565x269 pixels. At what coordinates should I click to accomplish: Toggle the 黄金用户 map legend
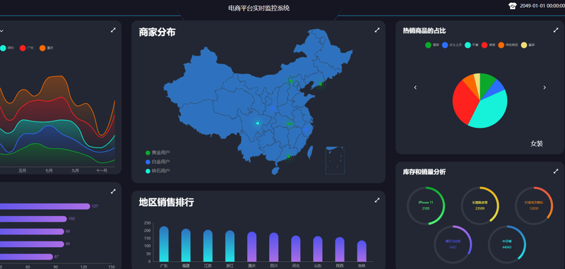(157, 153)
